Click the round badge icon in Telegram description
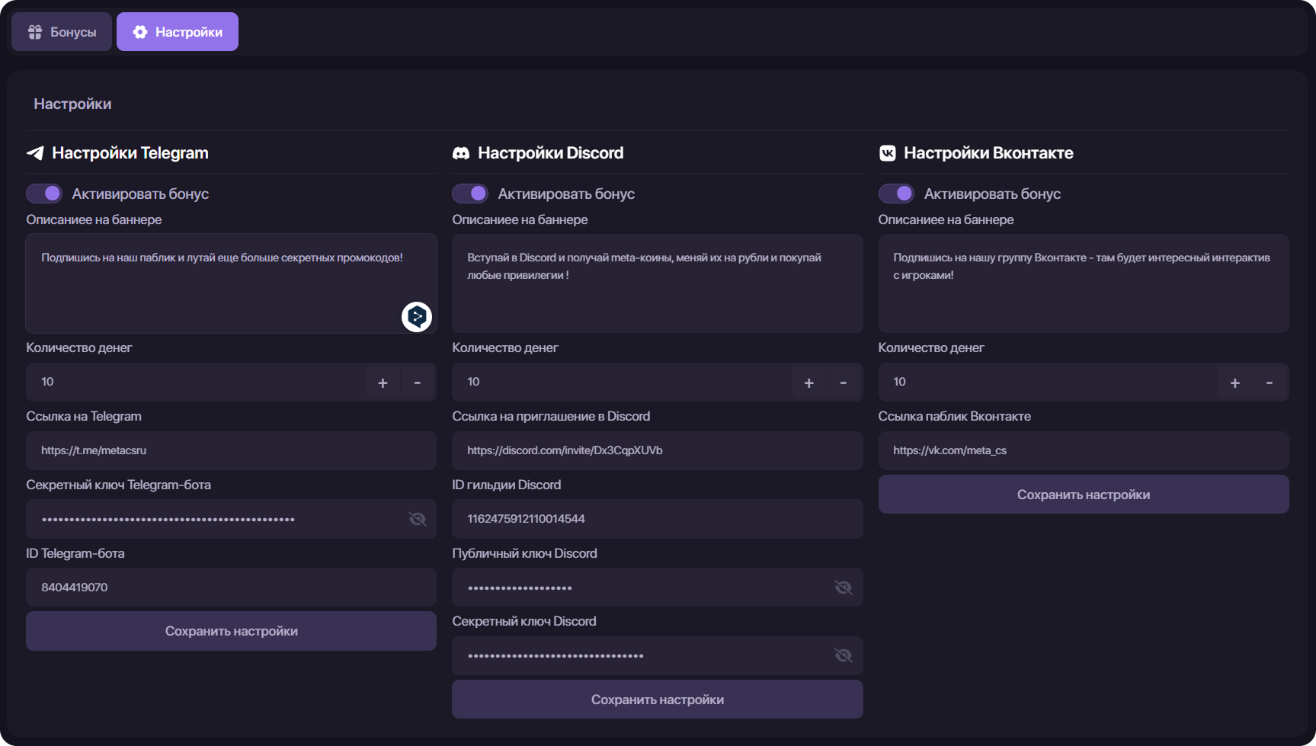 [x=417, y=316]
